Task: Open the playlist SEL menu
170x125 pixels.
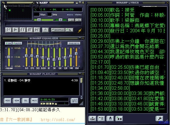Action: [x=26, y=100]
